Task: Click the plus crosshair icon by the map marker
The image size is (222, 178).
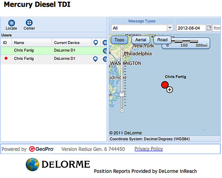Action: [x=170, y=89]
